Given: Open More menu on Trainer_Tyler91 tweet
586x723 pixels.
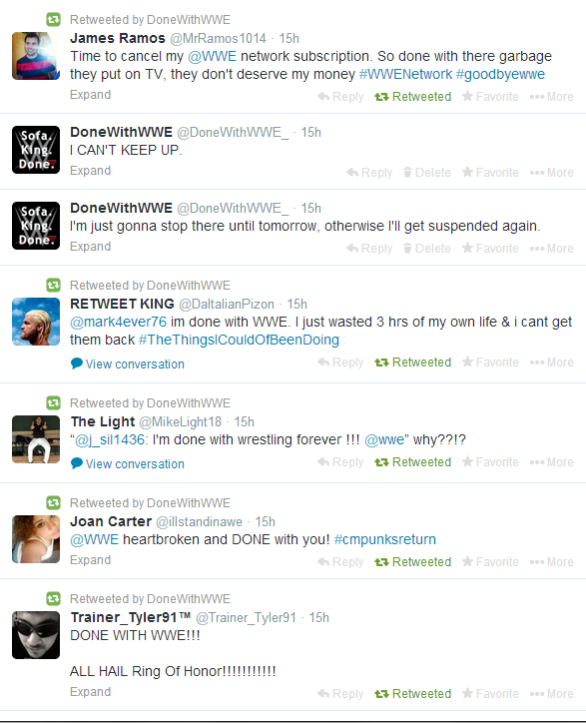Looking at the screenshot, I should click(x=551, y=693).
